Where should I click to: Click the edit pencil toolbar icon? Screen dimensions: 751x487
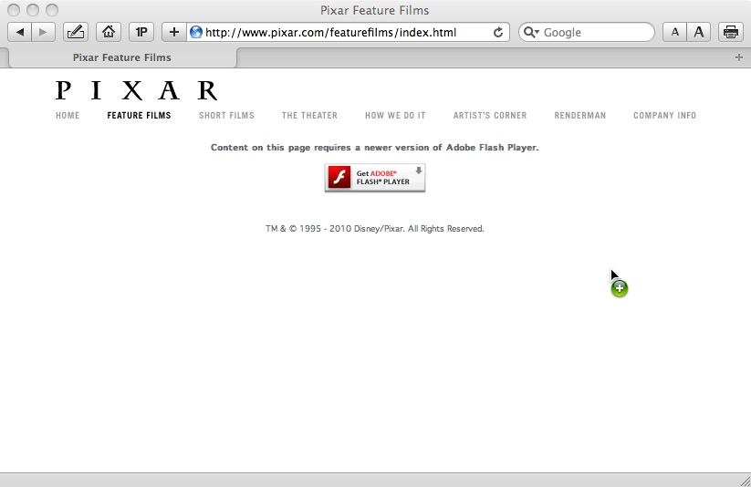(x=76, y=32)
